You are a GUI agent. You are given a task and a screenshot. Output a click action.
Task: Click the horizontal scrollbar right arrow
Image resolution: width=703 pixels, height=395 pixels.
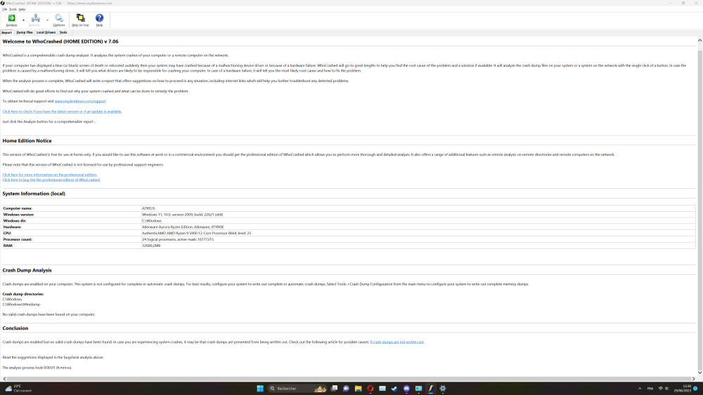click(694, 378)
